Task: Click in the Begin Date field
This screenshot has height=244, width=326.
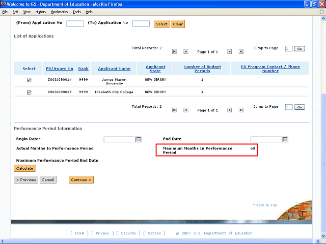Action: point(119,139)
